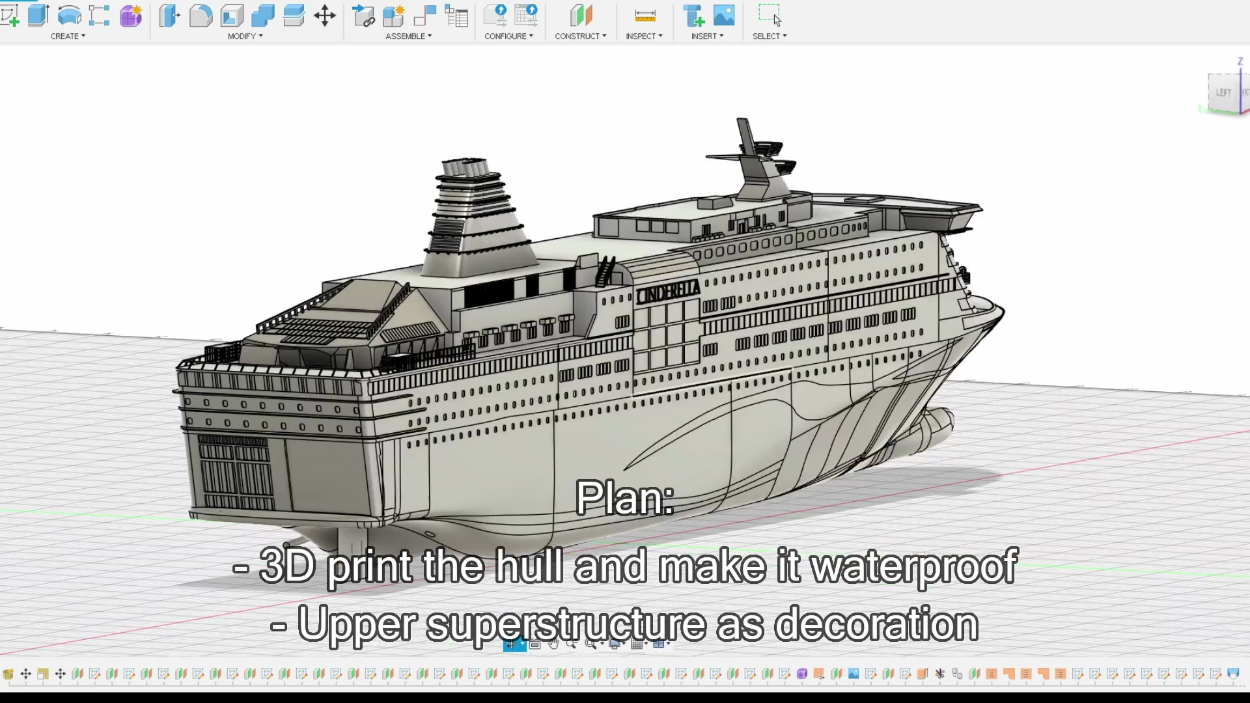Click the table list icon in Assemble group

coord(456,16)
